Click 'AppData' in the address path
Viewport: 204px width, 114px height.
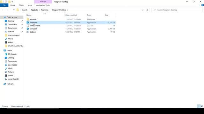pos(34,10)
